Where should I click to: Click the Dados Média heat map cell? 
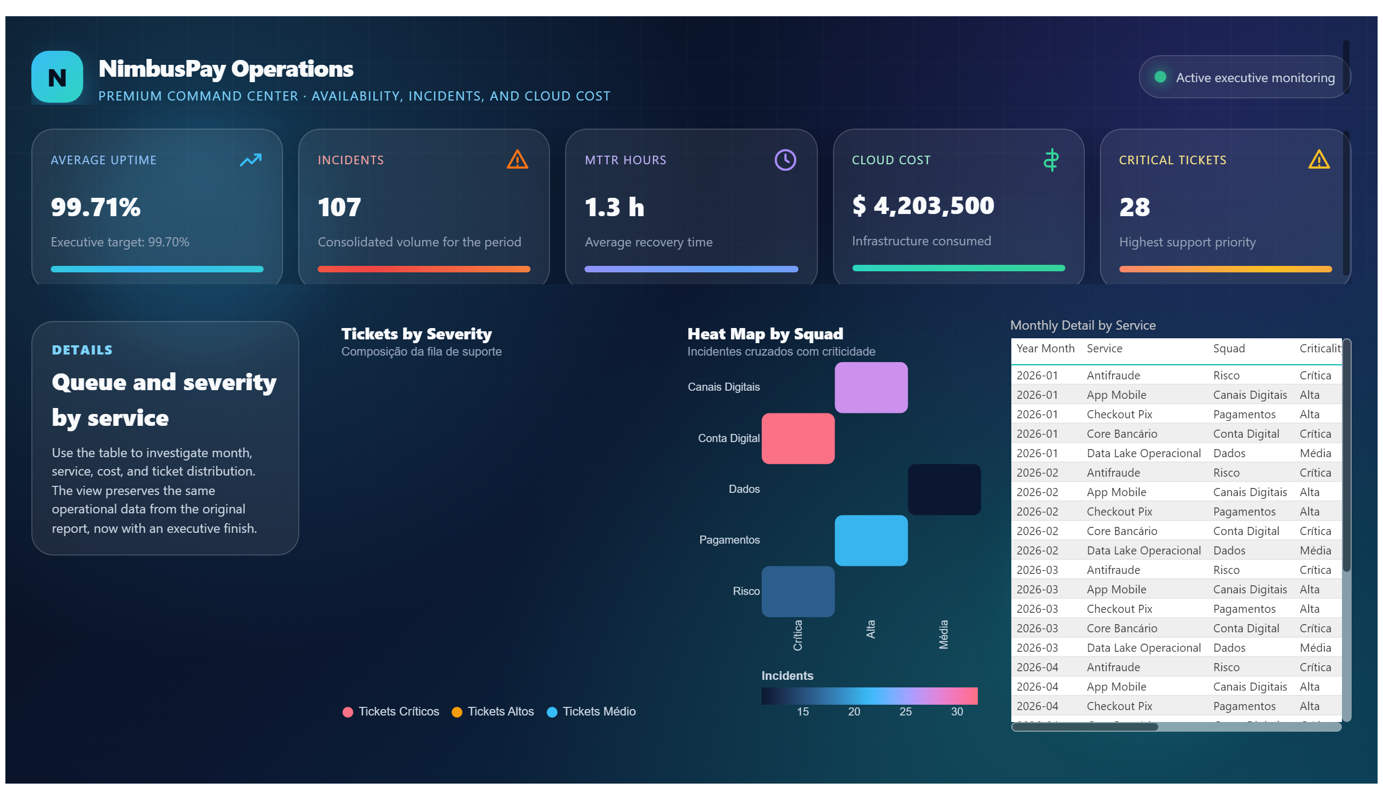(x=944, y=489)
